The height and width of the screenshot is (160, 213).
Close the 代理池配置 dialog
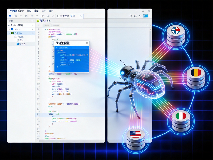pyautogui.click(x=87, y=43)
